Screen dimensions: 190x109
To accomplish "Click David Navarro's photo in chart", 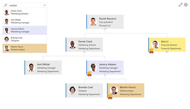I will click(x=93, y=22).
